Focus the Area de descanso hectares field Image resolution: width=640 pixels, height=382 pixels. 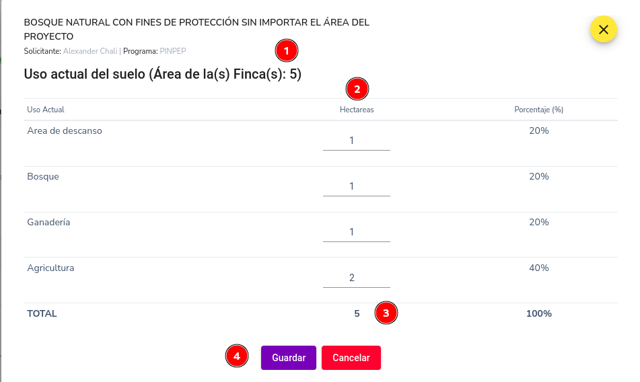coord(356,141)
